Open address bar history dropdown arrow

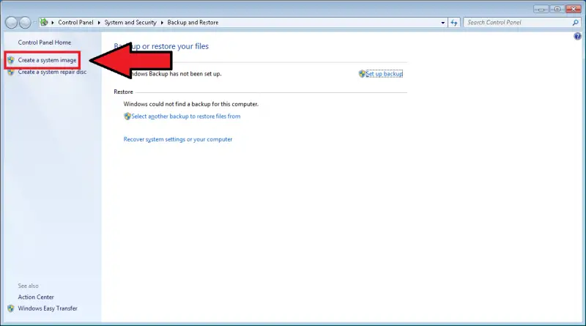(443, 23)
